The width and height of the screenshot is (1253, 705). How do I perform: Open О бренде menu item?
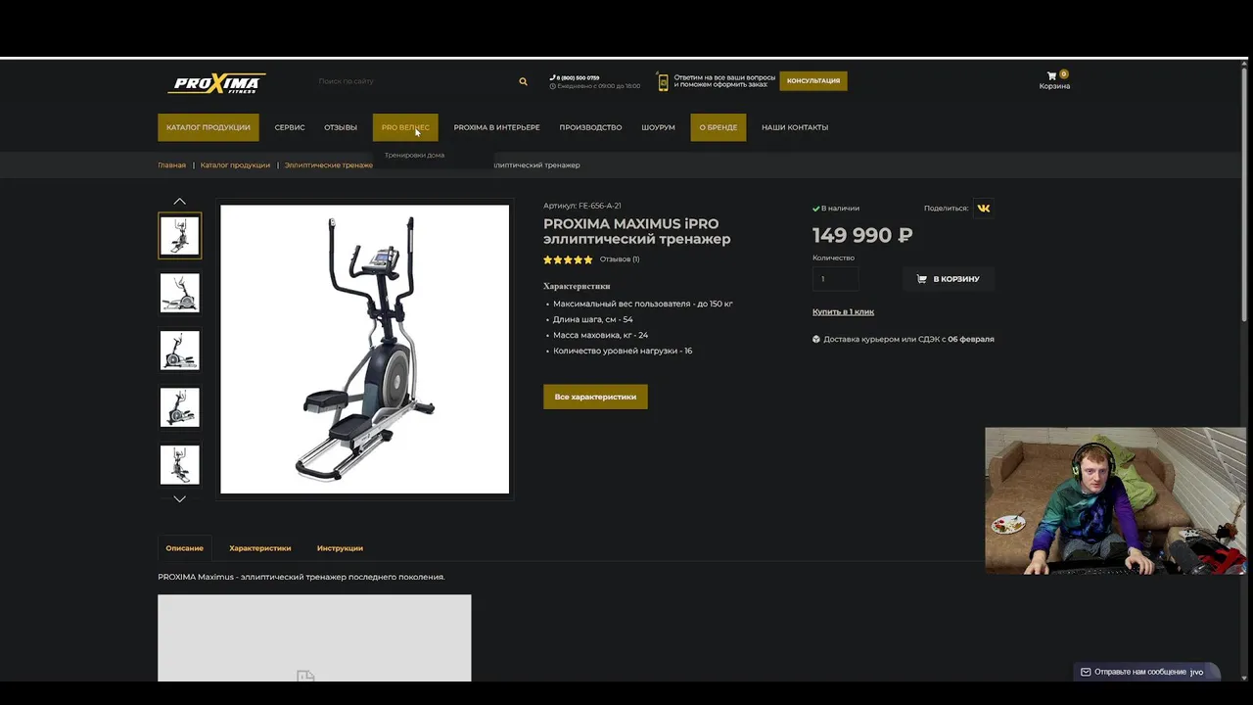tap(719, 127)
